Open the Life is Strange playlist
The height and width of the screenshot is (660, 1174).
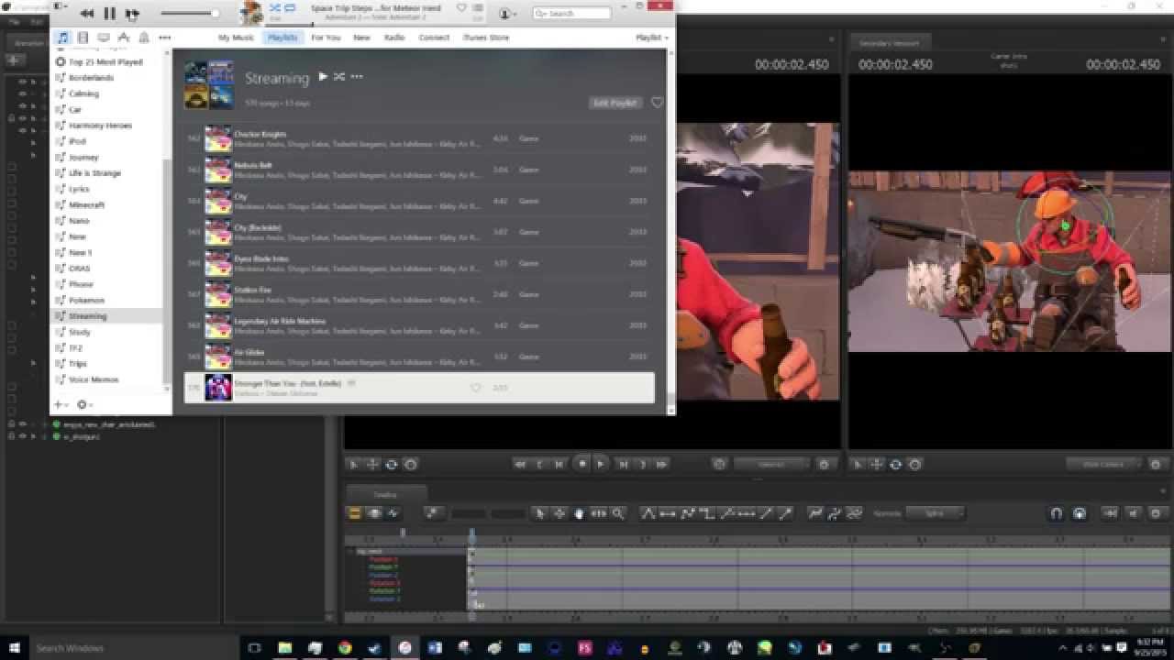point(94,173)
